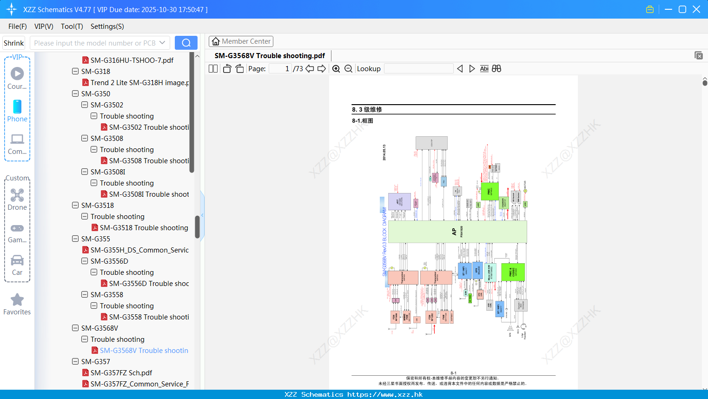This screenshot has height=399, width=708.
Task: Select the Computer category icon
Action: (17, 139)
